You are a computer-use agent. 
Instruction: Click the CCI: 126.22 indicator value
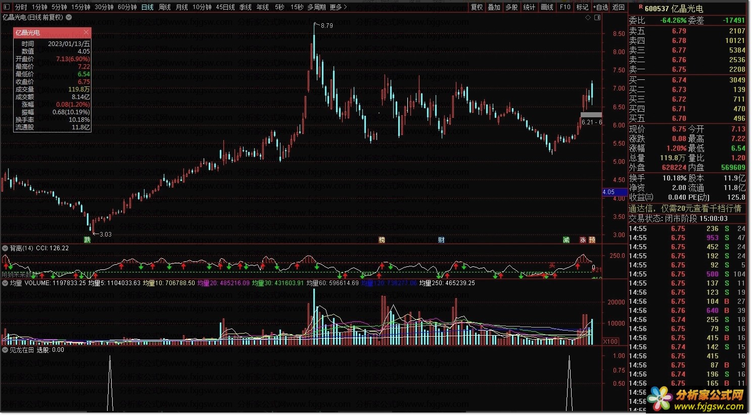[x=53, y=248]
